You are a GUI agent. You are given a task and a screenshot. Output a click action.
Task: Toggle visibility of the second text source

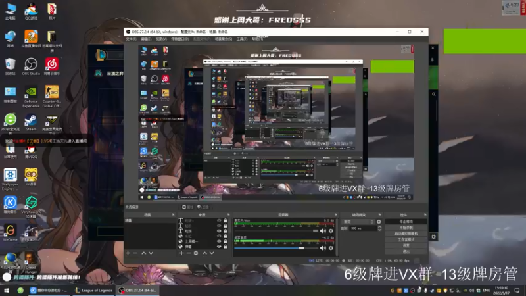(219, 226)
